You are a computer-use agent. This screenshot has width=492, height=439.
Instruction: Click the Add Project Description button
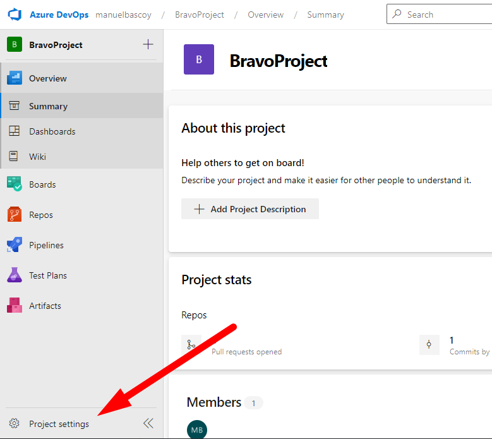pyautogui.click(x=250, y=209)
